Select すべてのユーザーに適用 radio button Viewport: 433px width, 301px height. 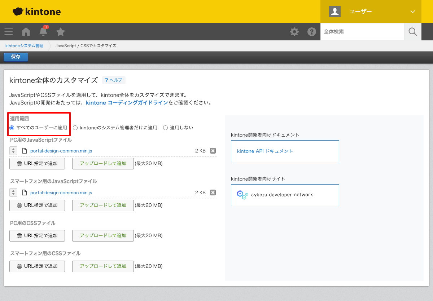12,128
